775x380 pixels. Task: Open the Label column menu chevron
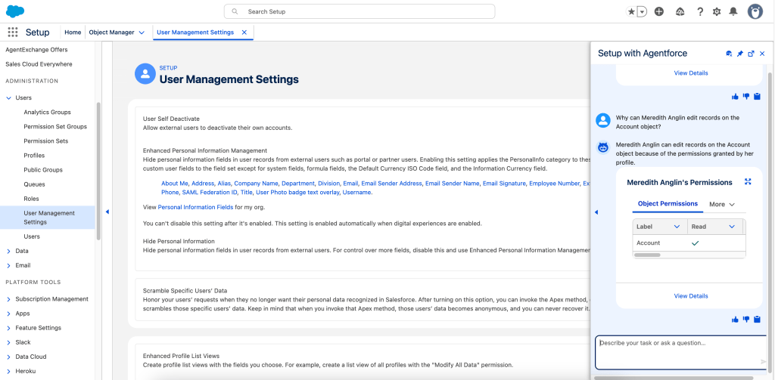pyautogui.click(x=677, y=227)
